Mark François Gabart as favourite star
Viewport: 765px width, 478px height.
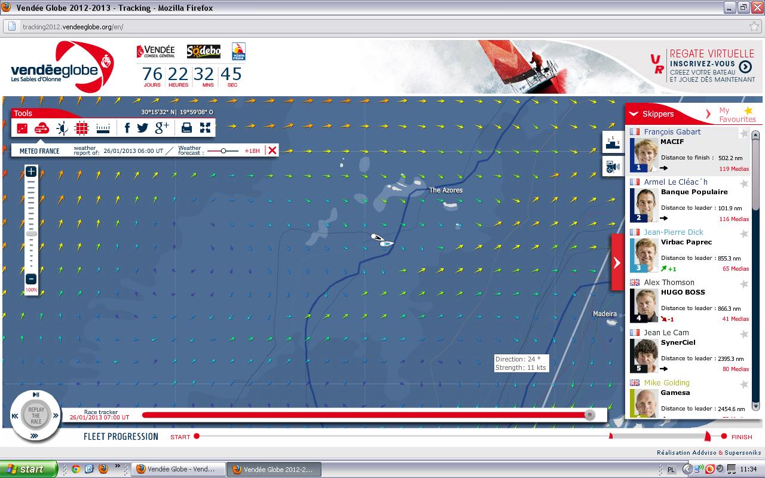point(744,133)
